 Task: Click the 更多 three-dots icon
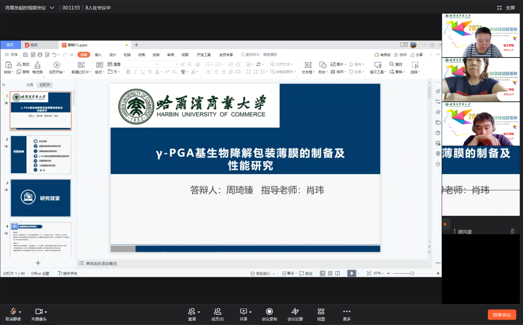tap(346, 311)
